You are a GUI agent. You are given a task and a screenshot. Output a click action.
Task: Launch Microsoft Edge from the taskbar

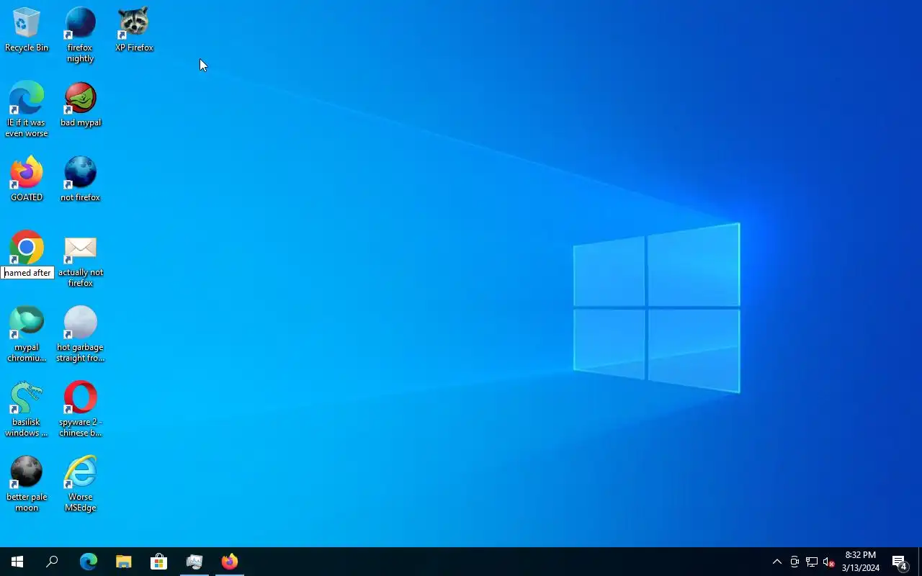(88, 562)
